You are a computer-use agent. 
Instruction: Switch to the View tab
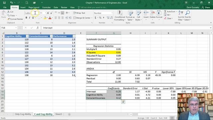72,7
